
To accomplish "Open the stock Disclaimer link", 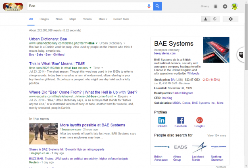I will [x=185, y=83].
